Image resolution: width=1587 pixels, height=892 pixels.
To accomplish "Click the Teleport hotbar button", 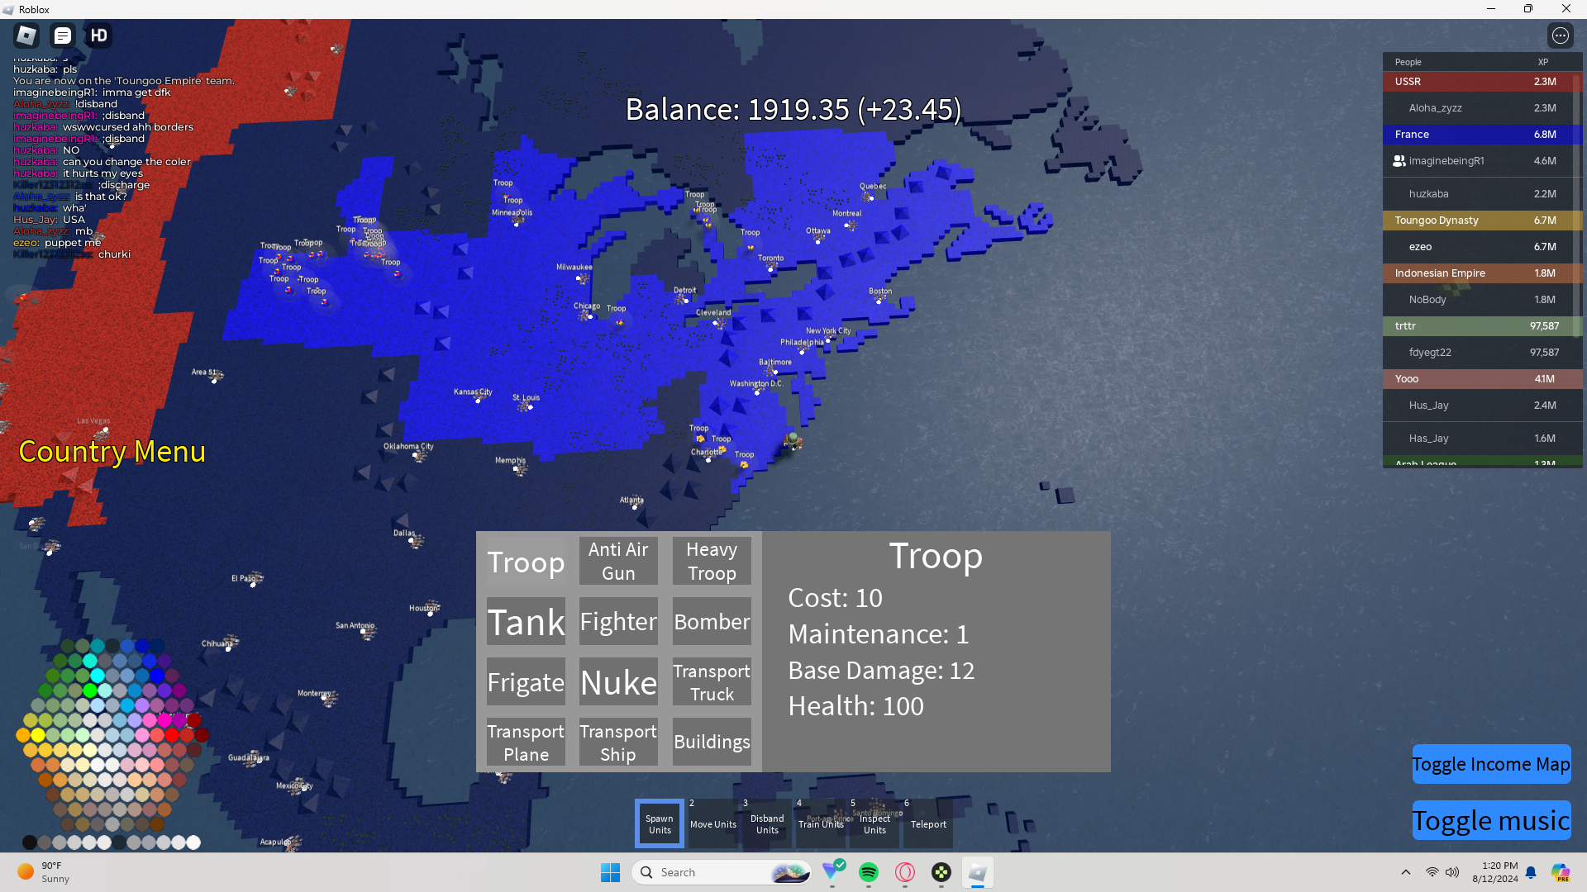I will coord(928,823).
